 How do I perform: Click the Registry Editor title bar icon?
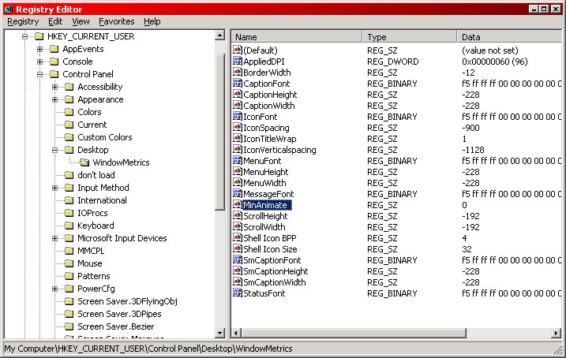click(x=9, y=9)
